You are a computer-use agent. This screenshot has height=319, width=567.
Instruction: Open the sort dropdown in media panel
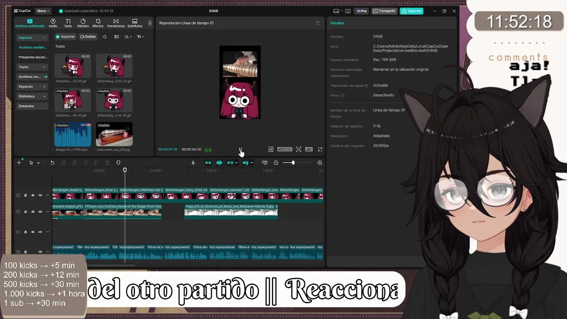coord(128,37)
